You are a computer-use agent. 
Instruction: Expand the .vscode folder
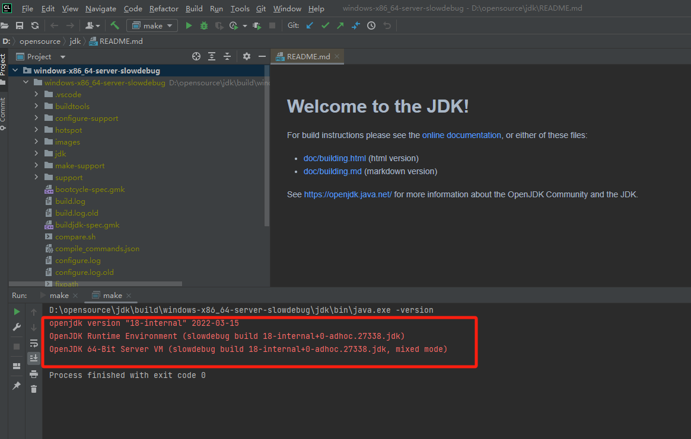(37, 94)
